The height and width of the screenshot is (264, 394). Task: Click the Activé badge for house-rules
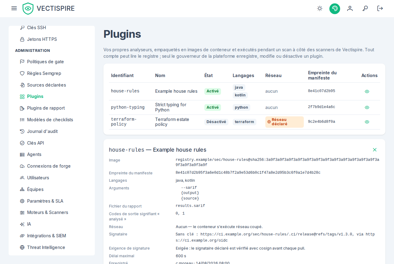(x=213, y=91)
